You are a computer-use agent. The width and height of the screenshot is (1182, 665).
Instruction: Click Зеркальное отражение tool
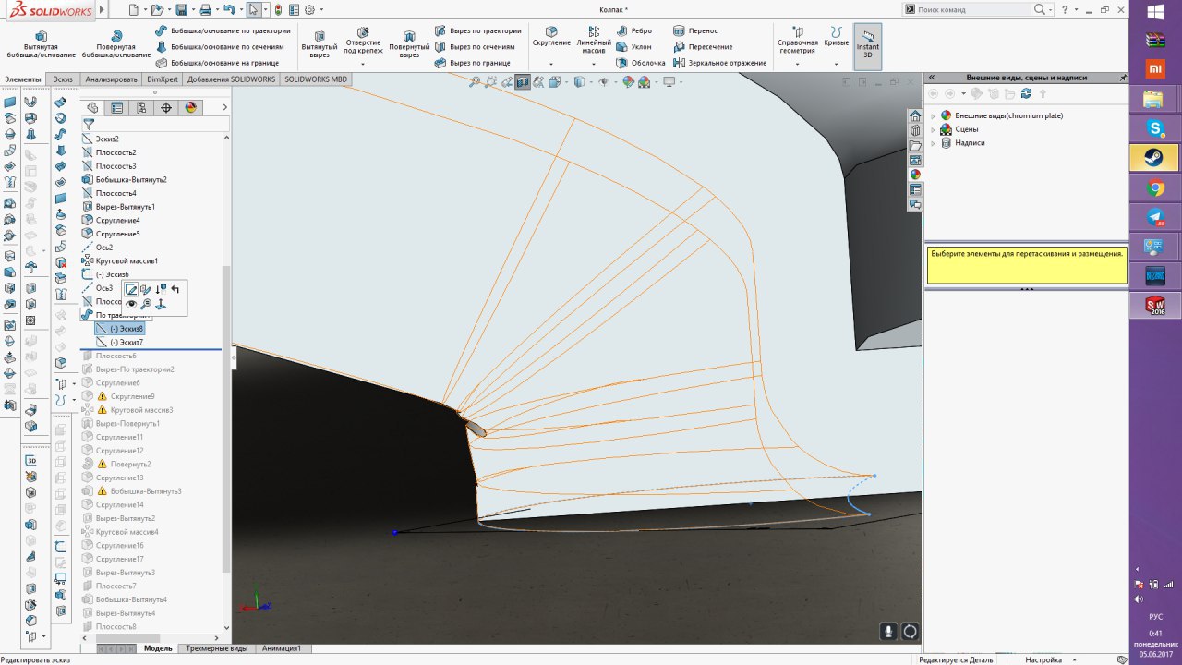[x=719, y=63]
